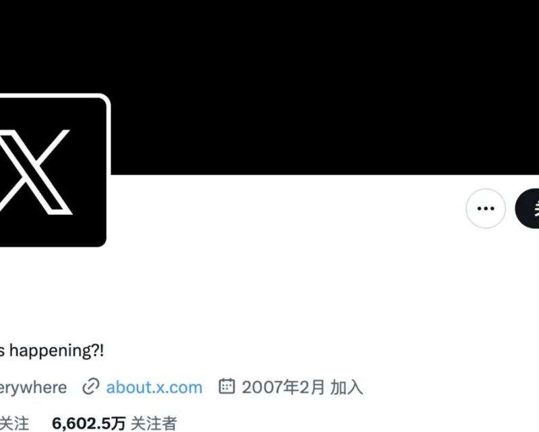Screen dimensions: 539x432
Task: Click the bio text ending in happening?!
Action: click(52, 351)
